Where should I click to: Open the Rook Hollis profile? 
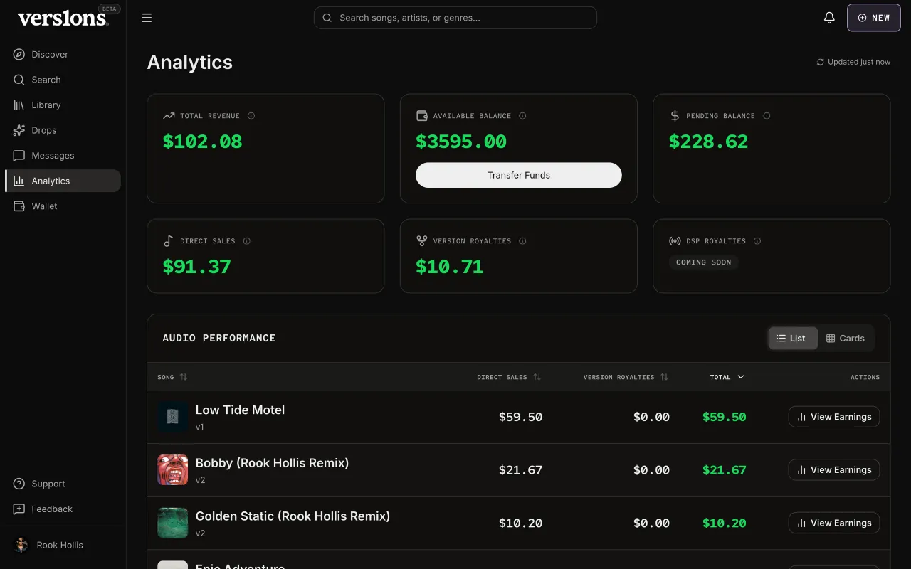point(63,545)
